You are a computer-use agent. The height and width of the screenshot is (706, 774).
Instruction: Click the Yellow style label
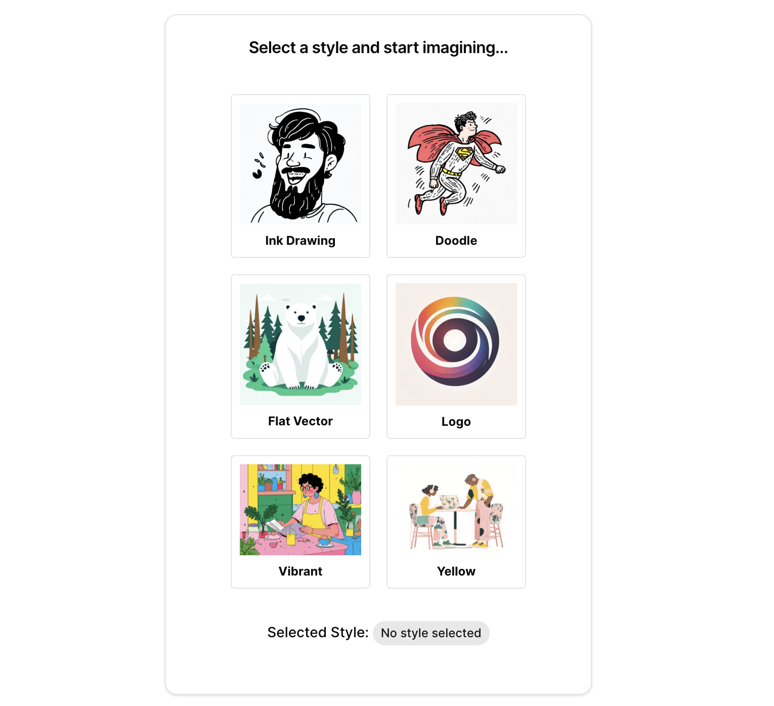click(456, 571)
